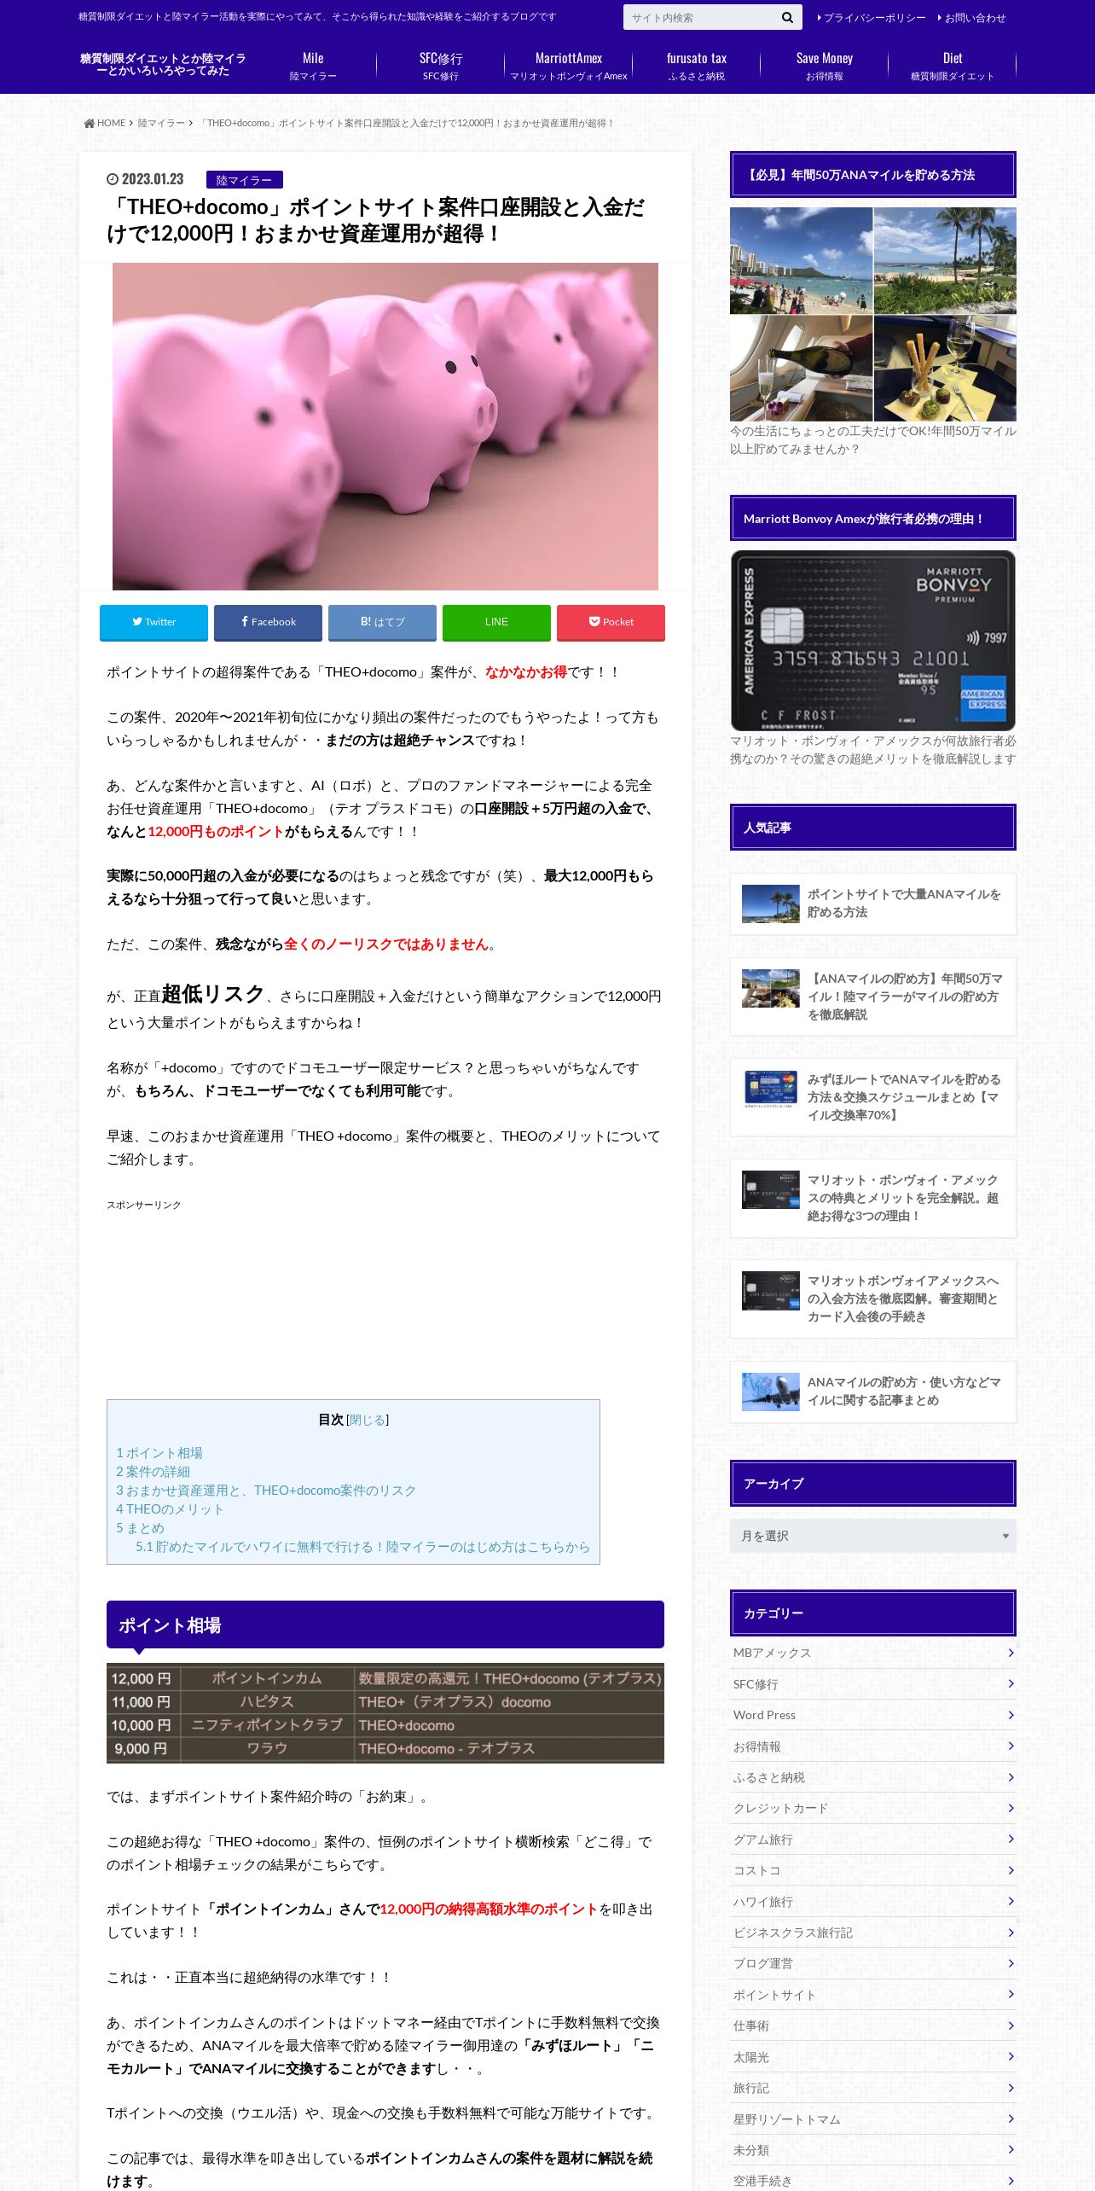Share the post on Facebook
1095x2191 pixels.
point(268,622)
